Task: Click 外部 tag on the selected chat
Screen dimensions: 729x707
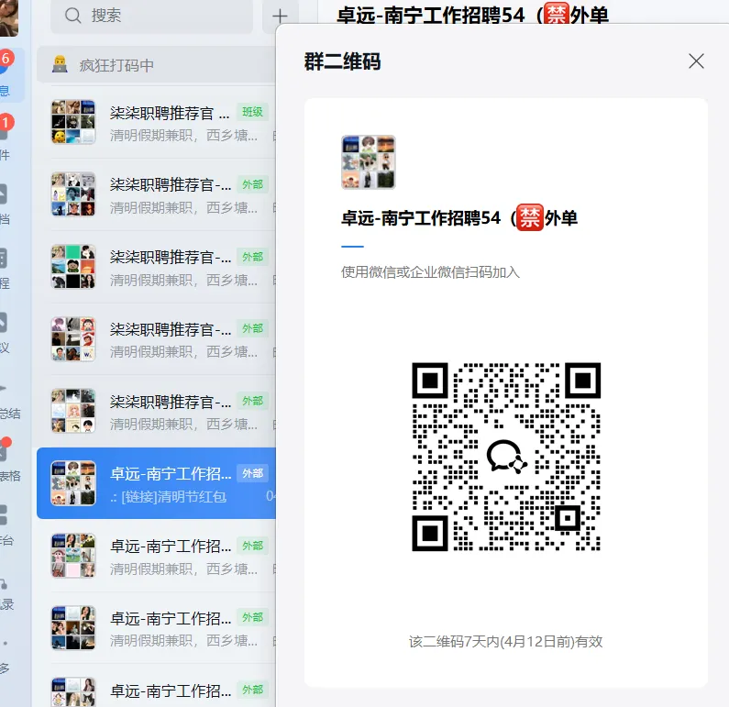Action: click(x=252, y=473)
